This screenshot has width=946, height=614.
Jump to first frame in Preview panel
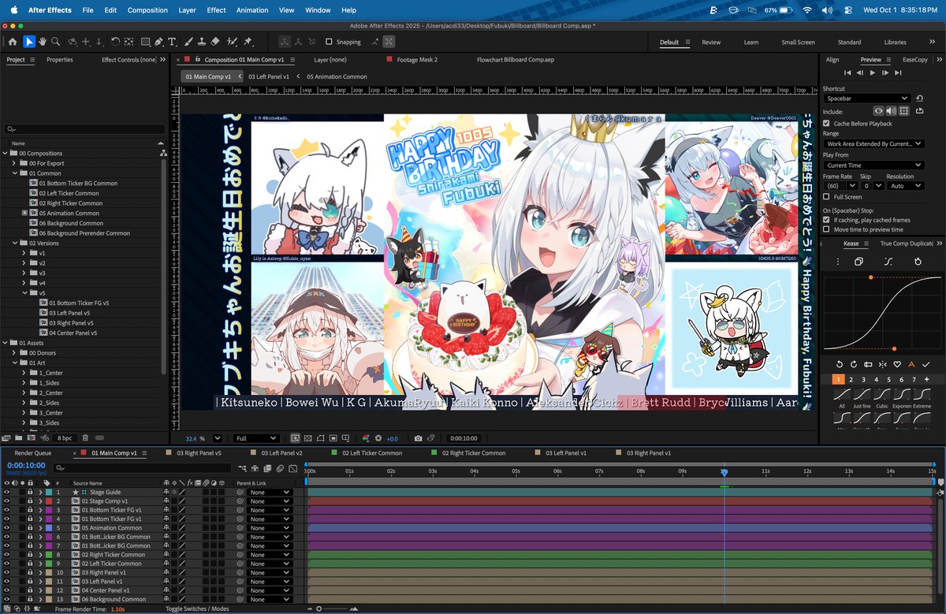[847, 73]
